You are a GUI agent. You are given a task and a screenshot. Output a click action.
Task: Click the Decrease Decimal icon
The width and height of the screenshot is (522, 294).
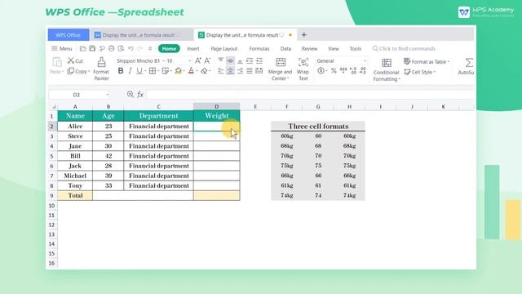[363, 71]
